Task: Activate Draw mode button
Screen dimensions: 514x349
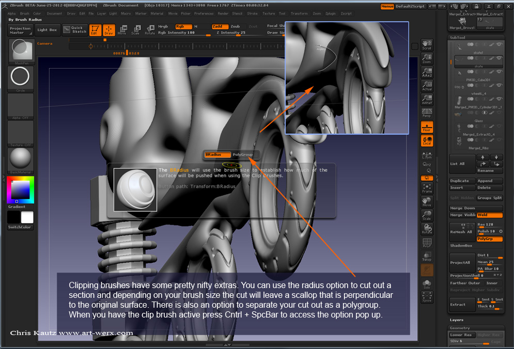Action: (x=108, y=30)
